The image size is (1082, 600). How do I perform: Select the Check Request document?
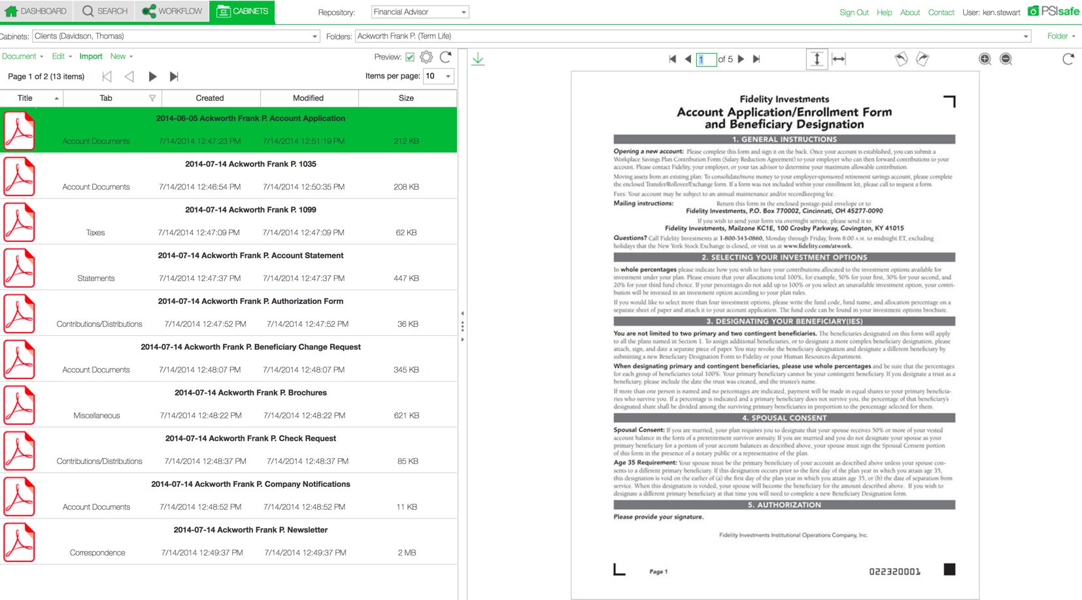tap(228, 450)
